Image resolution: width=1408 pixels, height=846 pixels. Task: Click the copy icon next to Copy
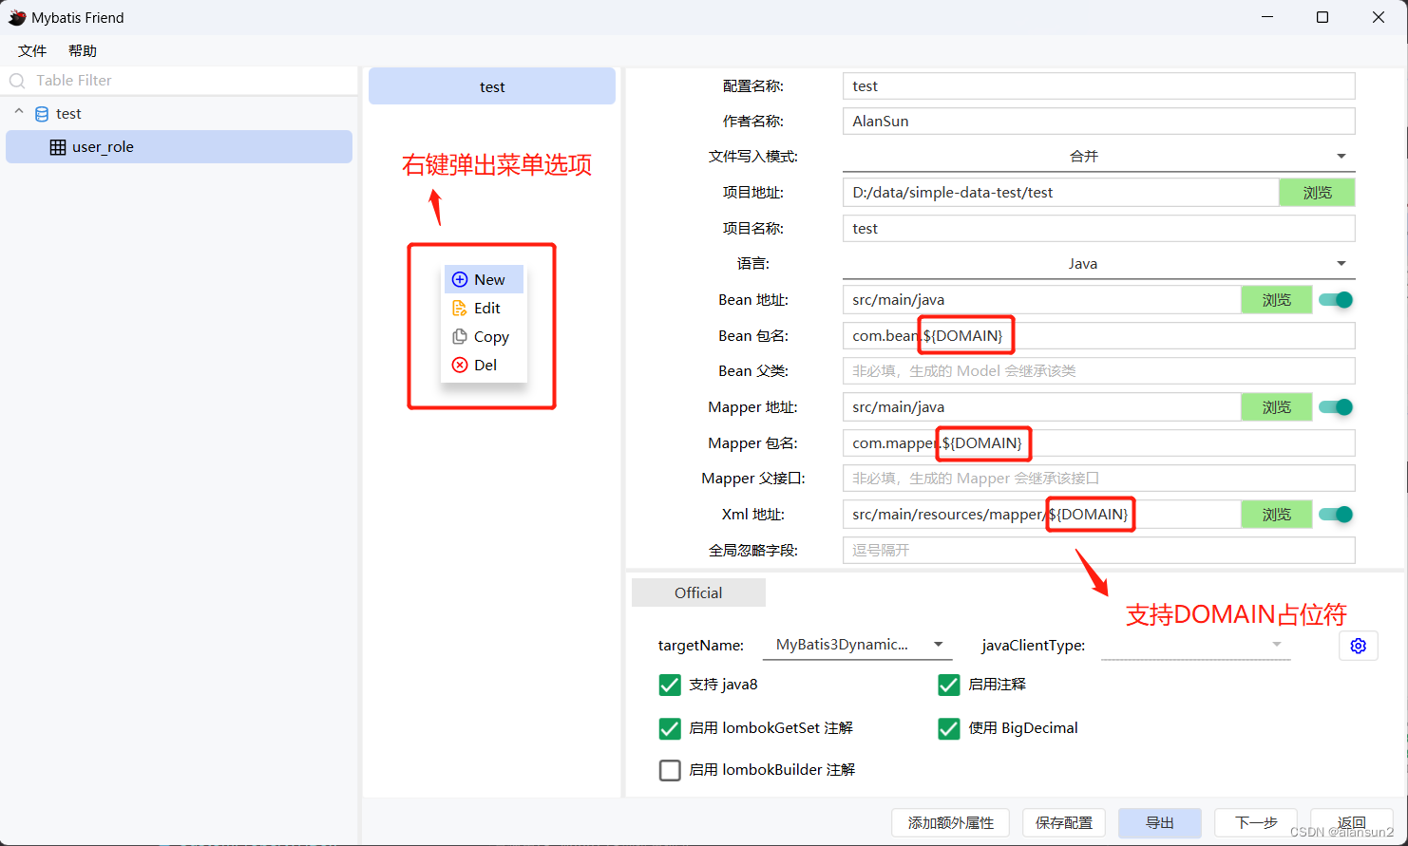coord(460,336)
